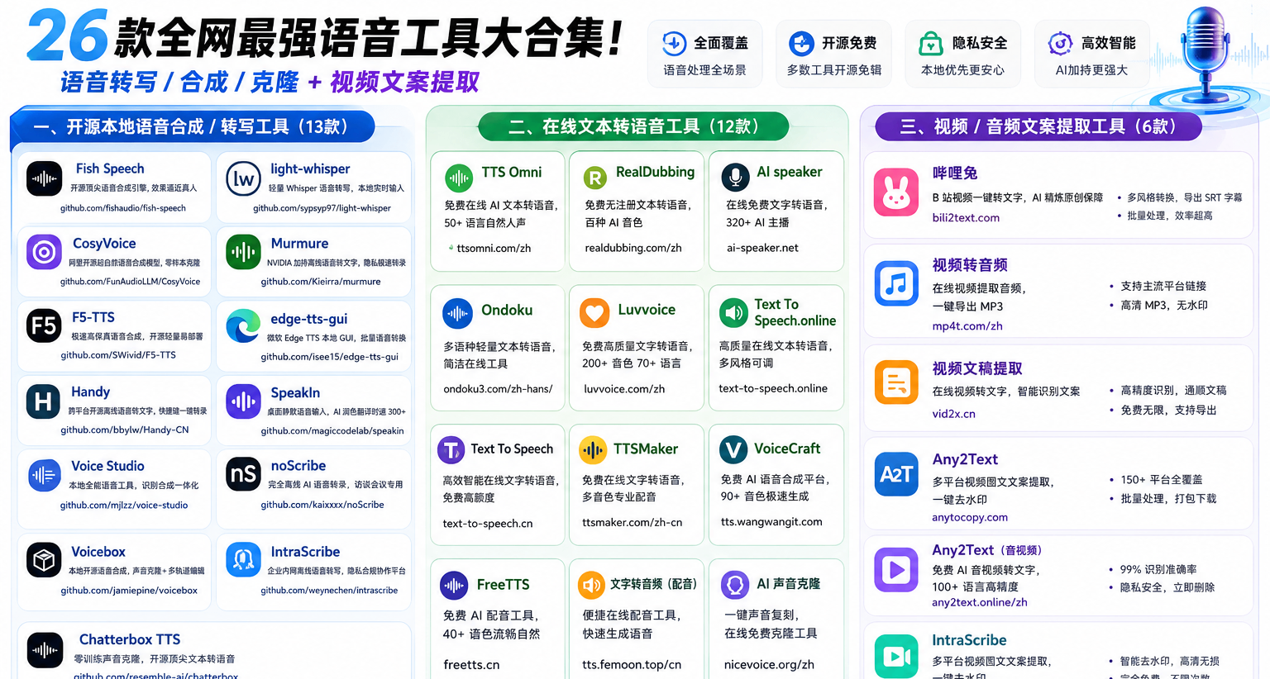This screenshot has height=679, width=1270.
Task: Open ondoku3.com/zh-hans/ link
Action: click(498, 389)
